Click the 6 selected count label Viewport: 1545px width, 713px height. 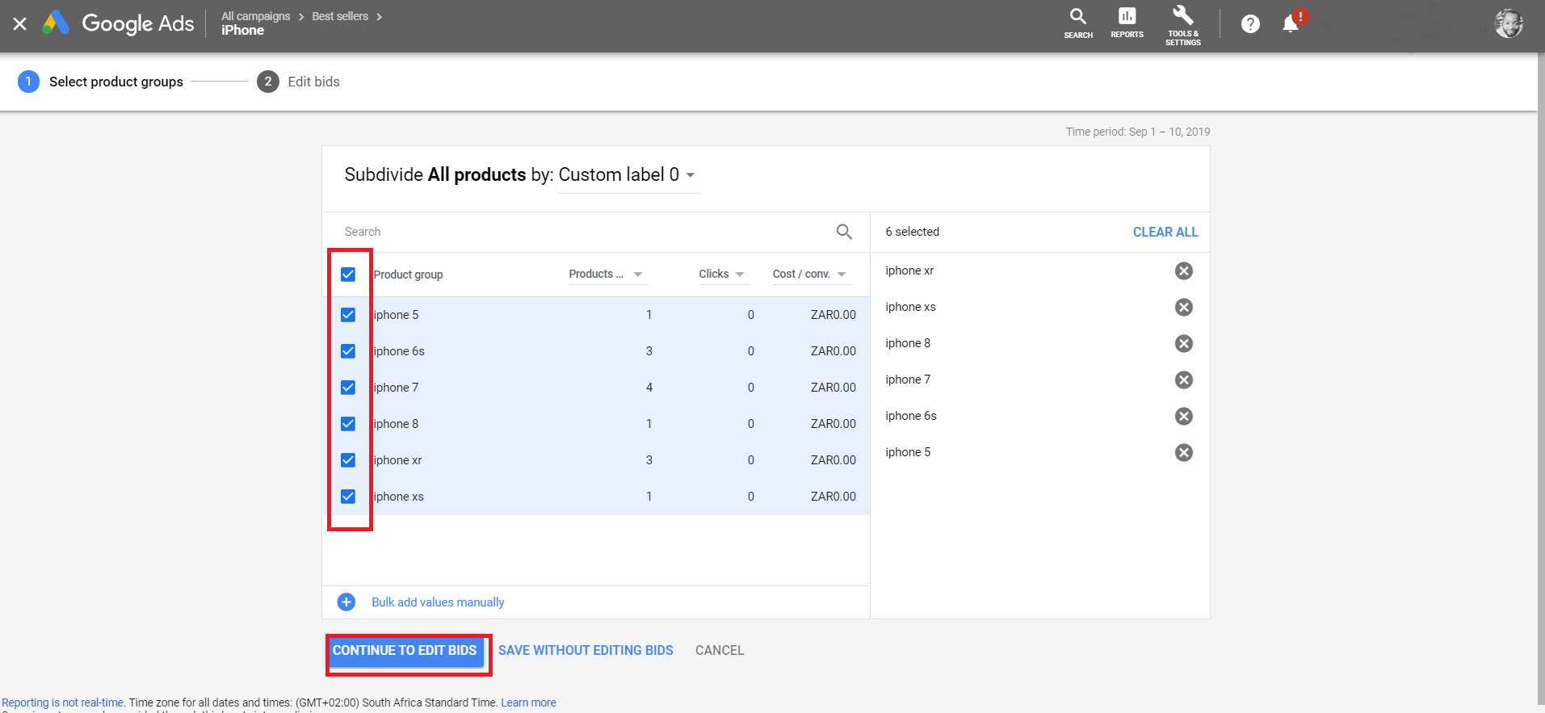pyautogui.click(x=913, y=232)
